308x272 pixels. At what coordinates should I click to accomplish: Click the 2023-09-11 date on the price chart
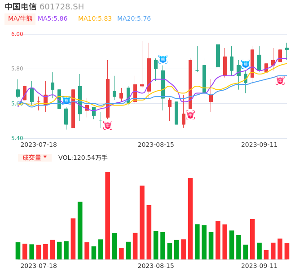point(260,145)
